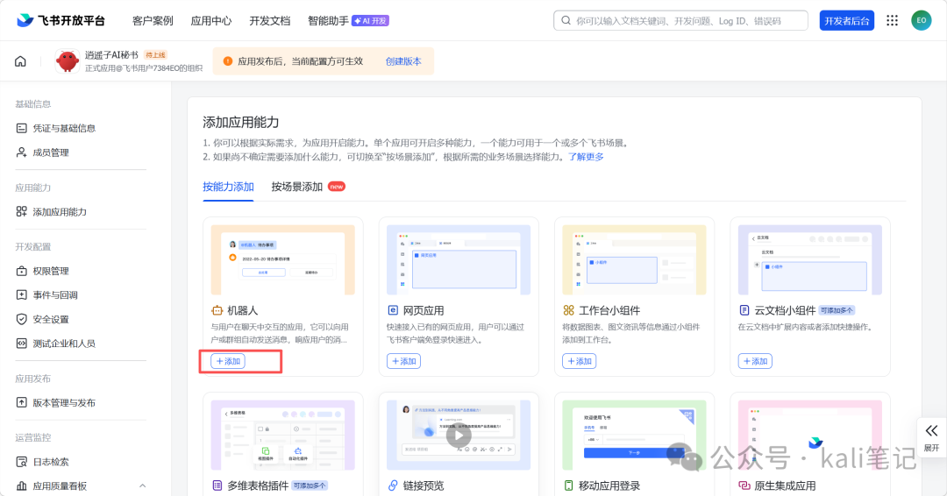Click the 创建版本 link
Viewport: 947px width, 496px height.
403,61
